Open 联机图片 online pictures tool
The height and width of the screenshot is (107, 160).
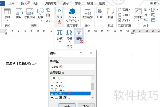30,14
